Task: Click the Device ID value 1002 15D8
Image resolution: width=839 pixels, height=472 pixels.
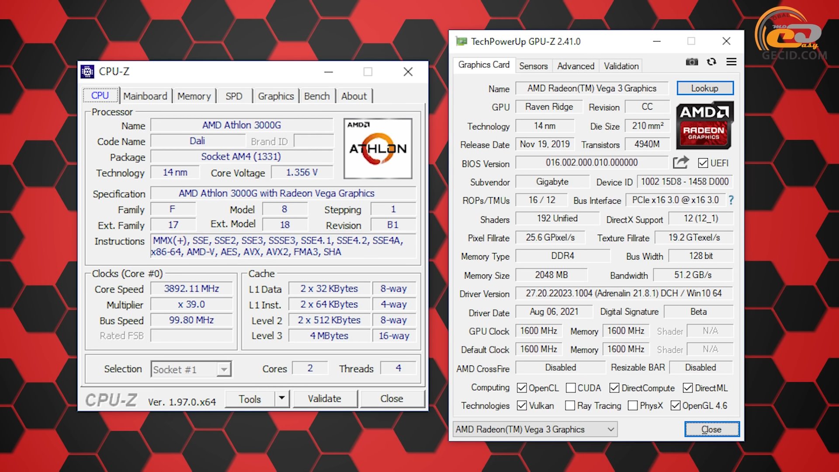Action: point(684,181)
